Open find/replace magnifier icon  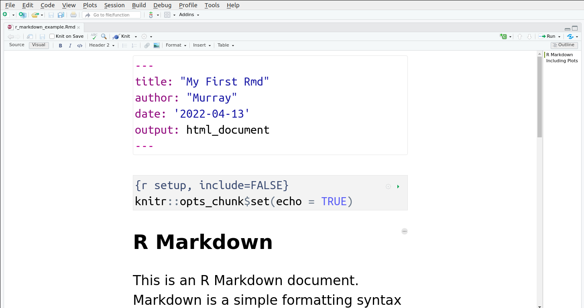(104, 36)
